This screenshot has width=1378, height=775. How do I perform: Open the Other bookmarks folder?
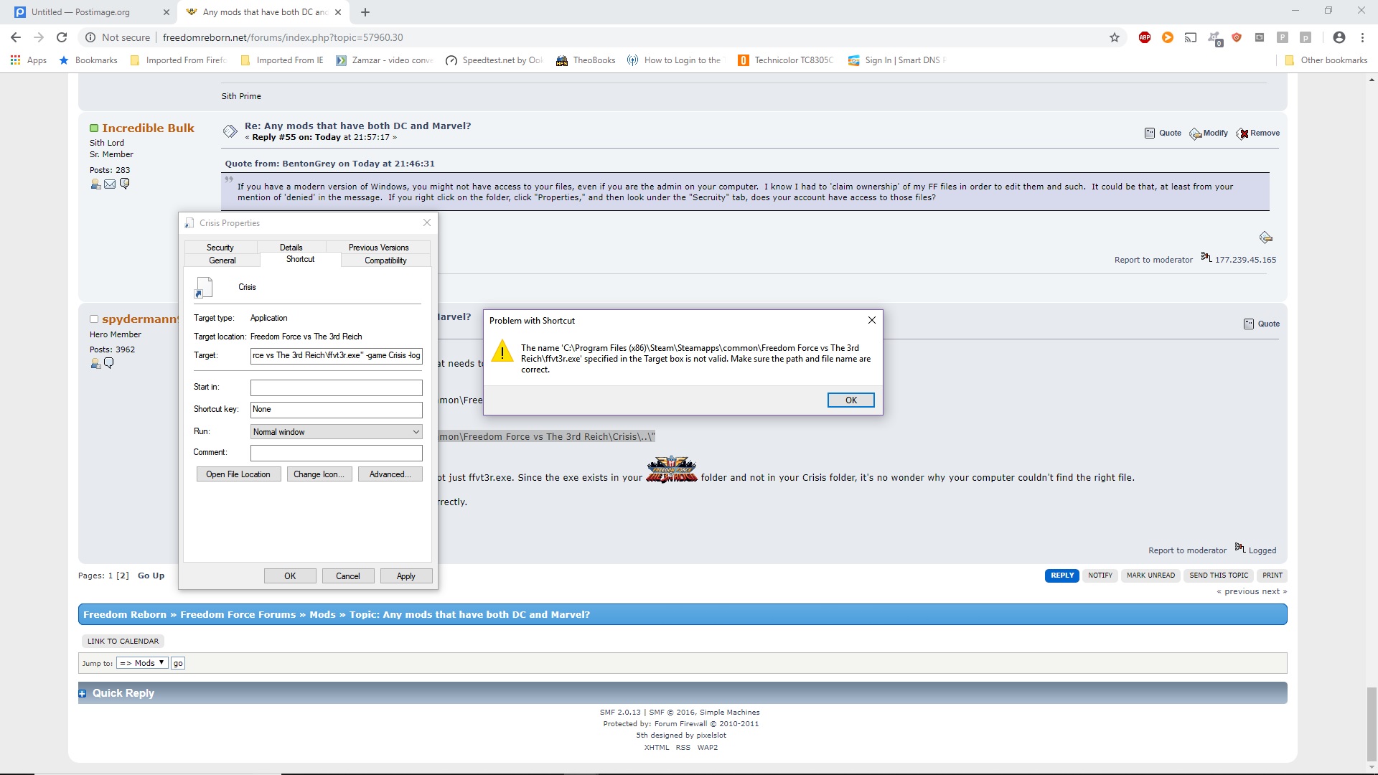pyautogui.click(x=1326, y=60)
